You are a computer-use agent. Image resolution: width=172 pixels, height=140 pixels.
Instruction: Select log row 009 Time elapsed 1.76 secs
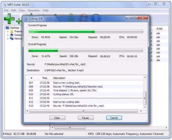coord(84,90)
